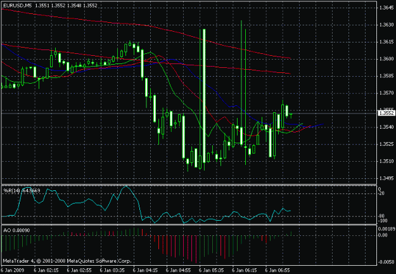Click the -100 level on the %R scale
The width and height of the screenshot is (396, 274).
point(382,221)
